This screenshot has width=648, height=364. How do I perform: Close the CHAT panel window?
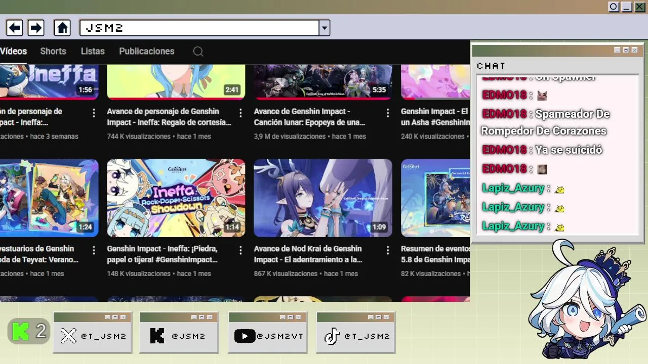pyautogui.click(x=634, y=50)
